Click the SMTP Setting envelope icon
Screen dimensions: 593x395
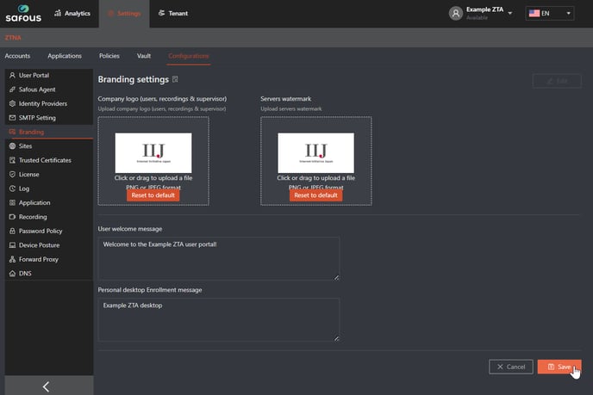click(12, 118)
